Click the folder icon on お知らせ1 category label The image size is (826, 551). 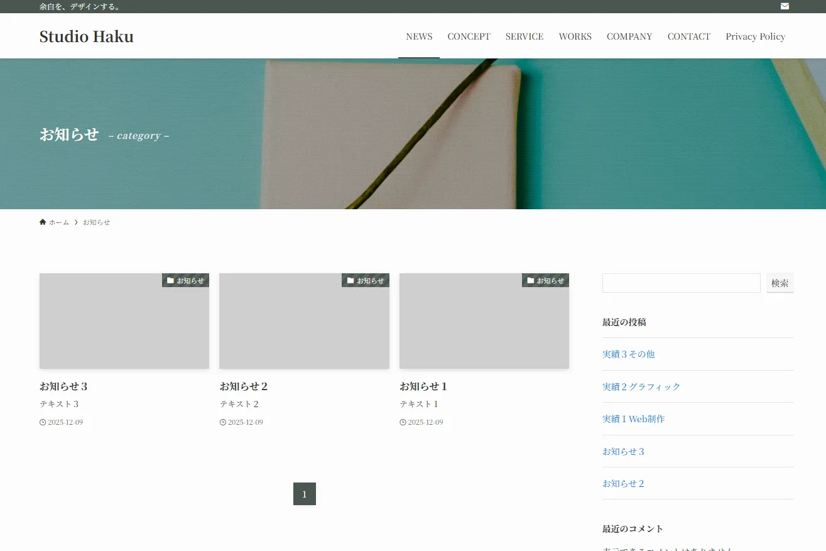coord(530,280)
